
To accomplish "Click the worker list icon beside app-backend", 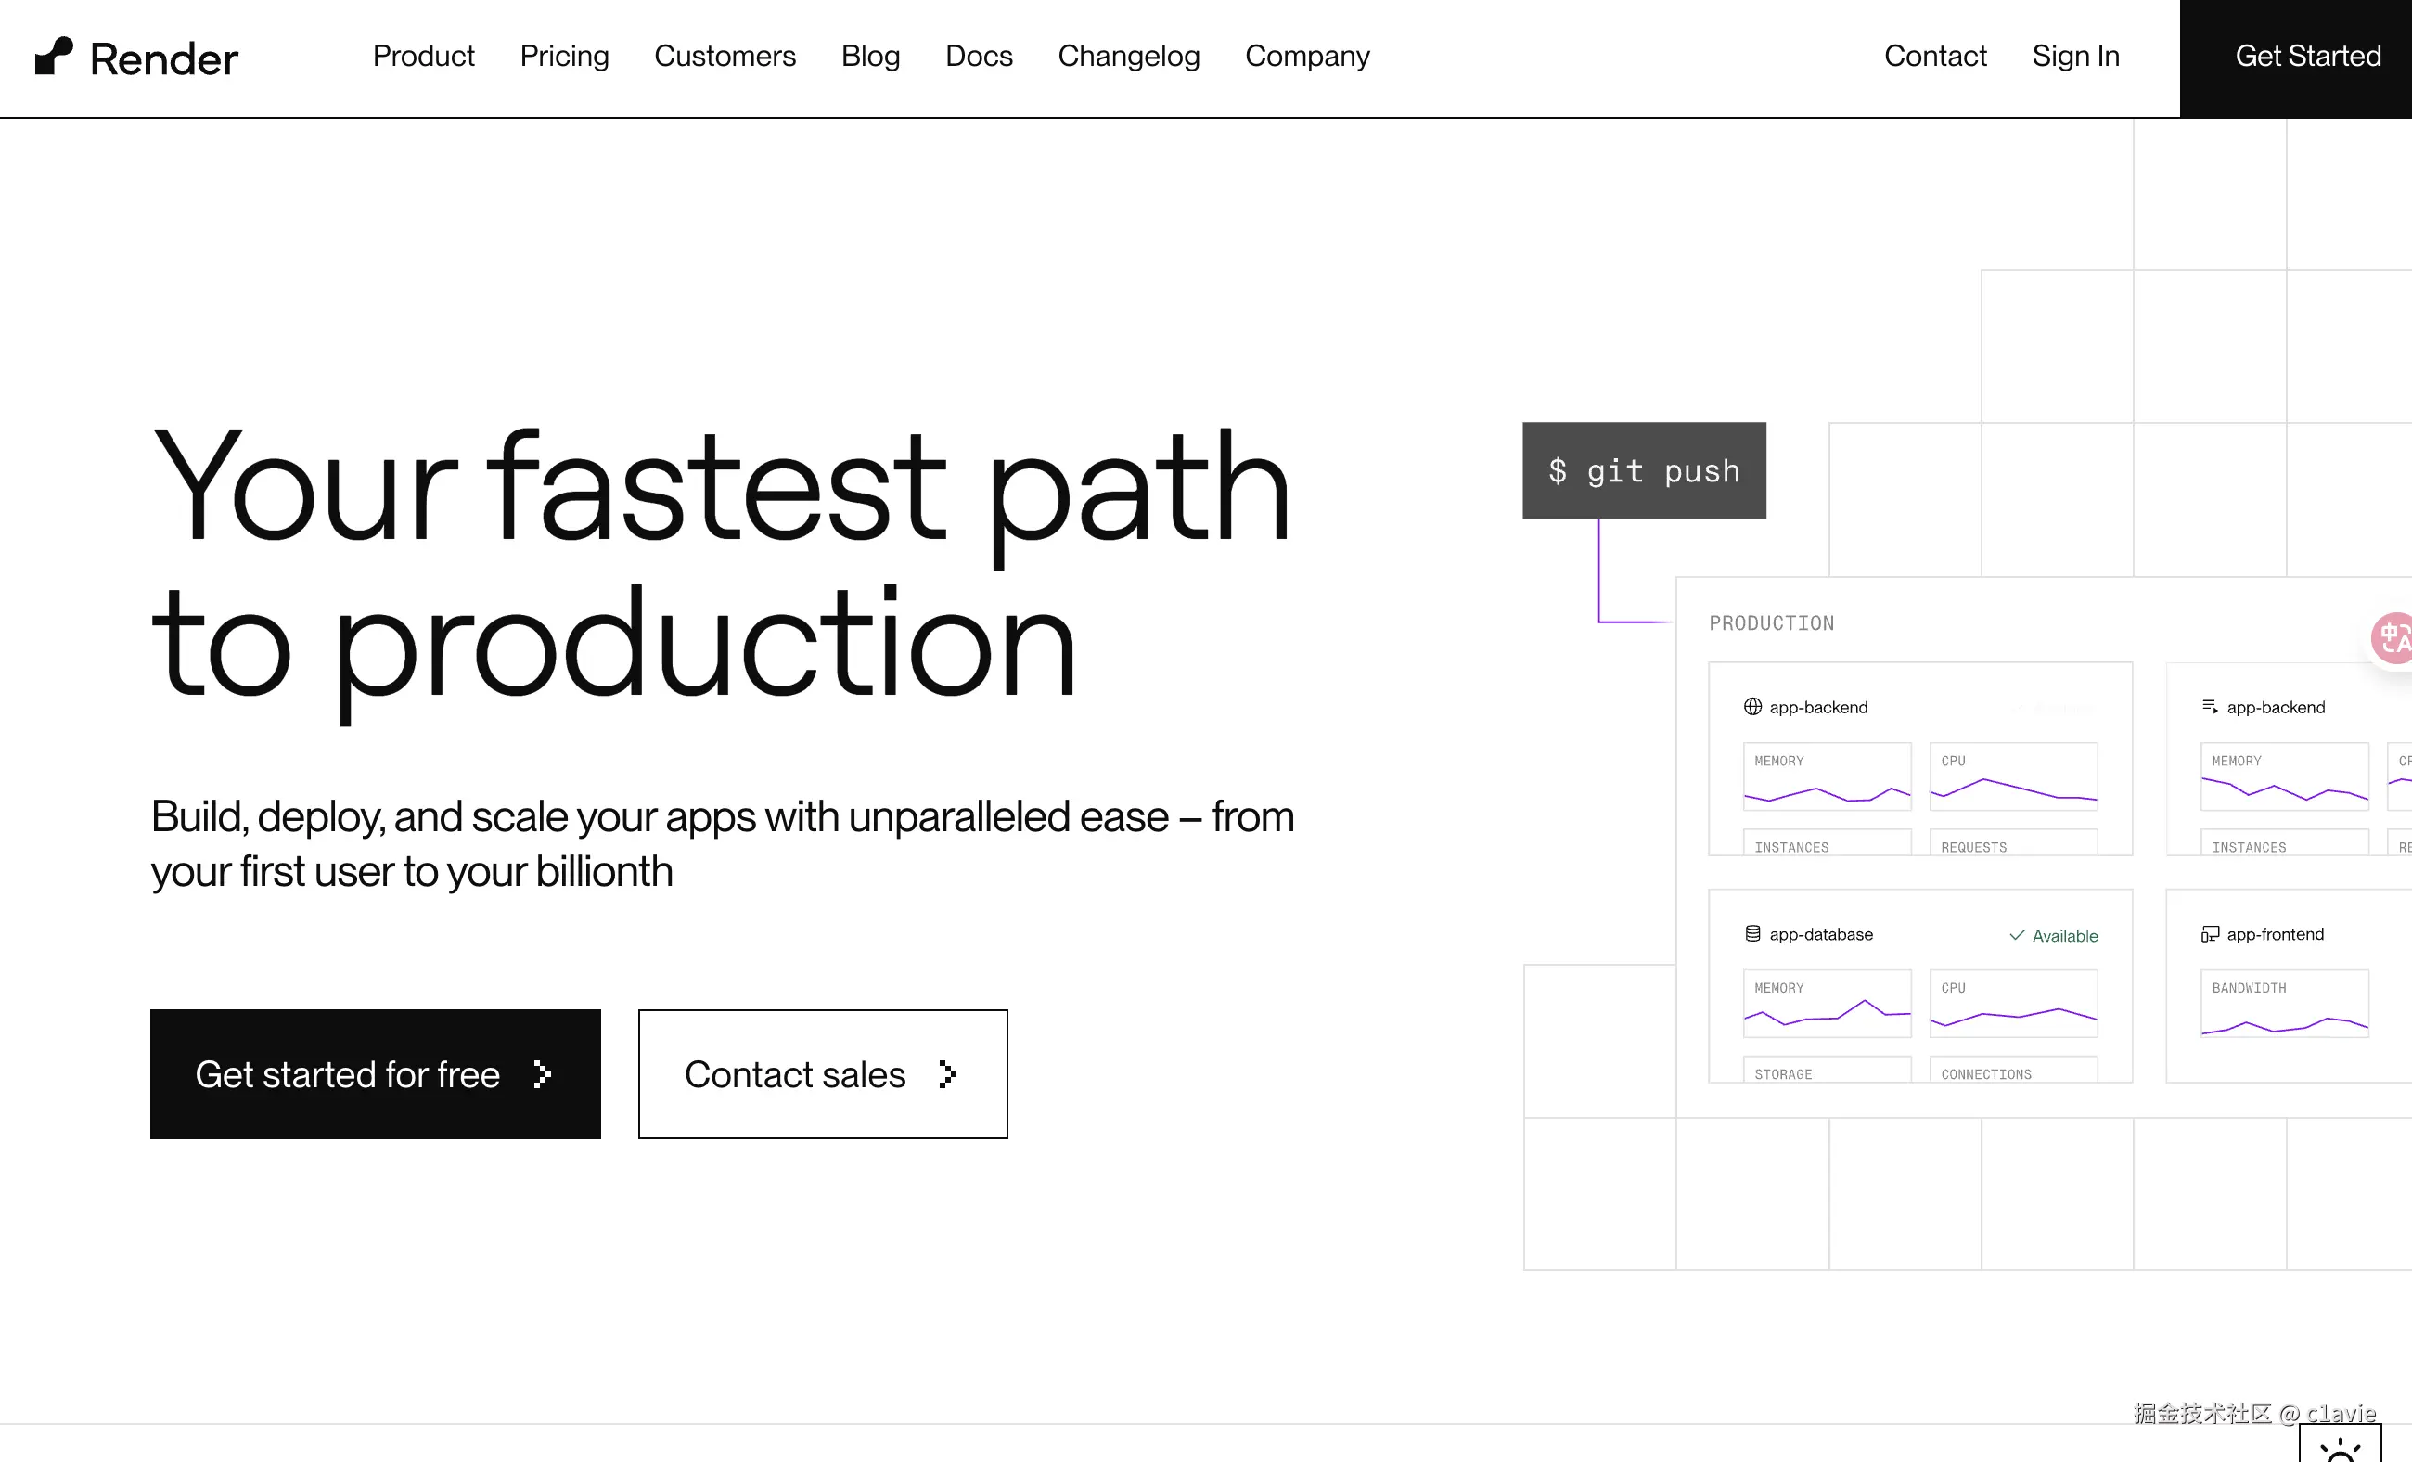I will pos(2210,707).
